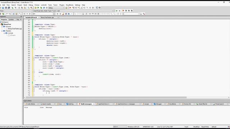
Task: Open the DoxyBlocks menu
Action: pyautogui.click(x=69, y=5)
